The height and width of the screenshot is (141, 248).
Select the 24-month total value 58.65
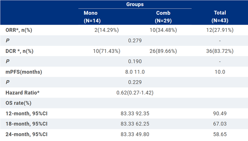(220, 134)
